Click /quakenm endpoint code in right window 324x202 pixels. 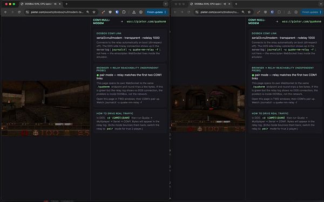pos(259,87)
